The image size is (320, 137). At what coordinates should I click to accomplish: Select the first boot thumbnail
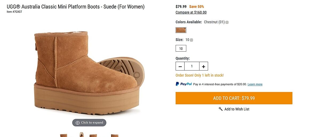(63, 135)
